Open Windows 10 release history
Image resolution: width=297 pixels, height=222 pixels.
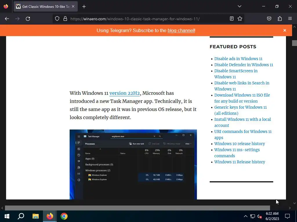point(240,144)
